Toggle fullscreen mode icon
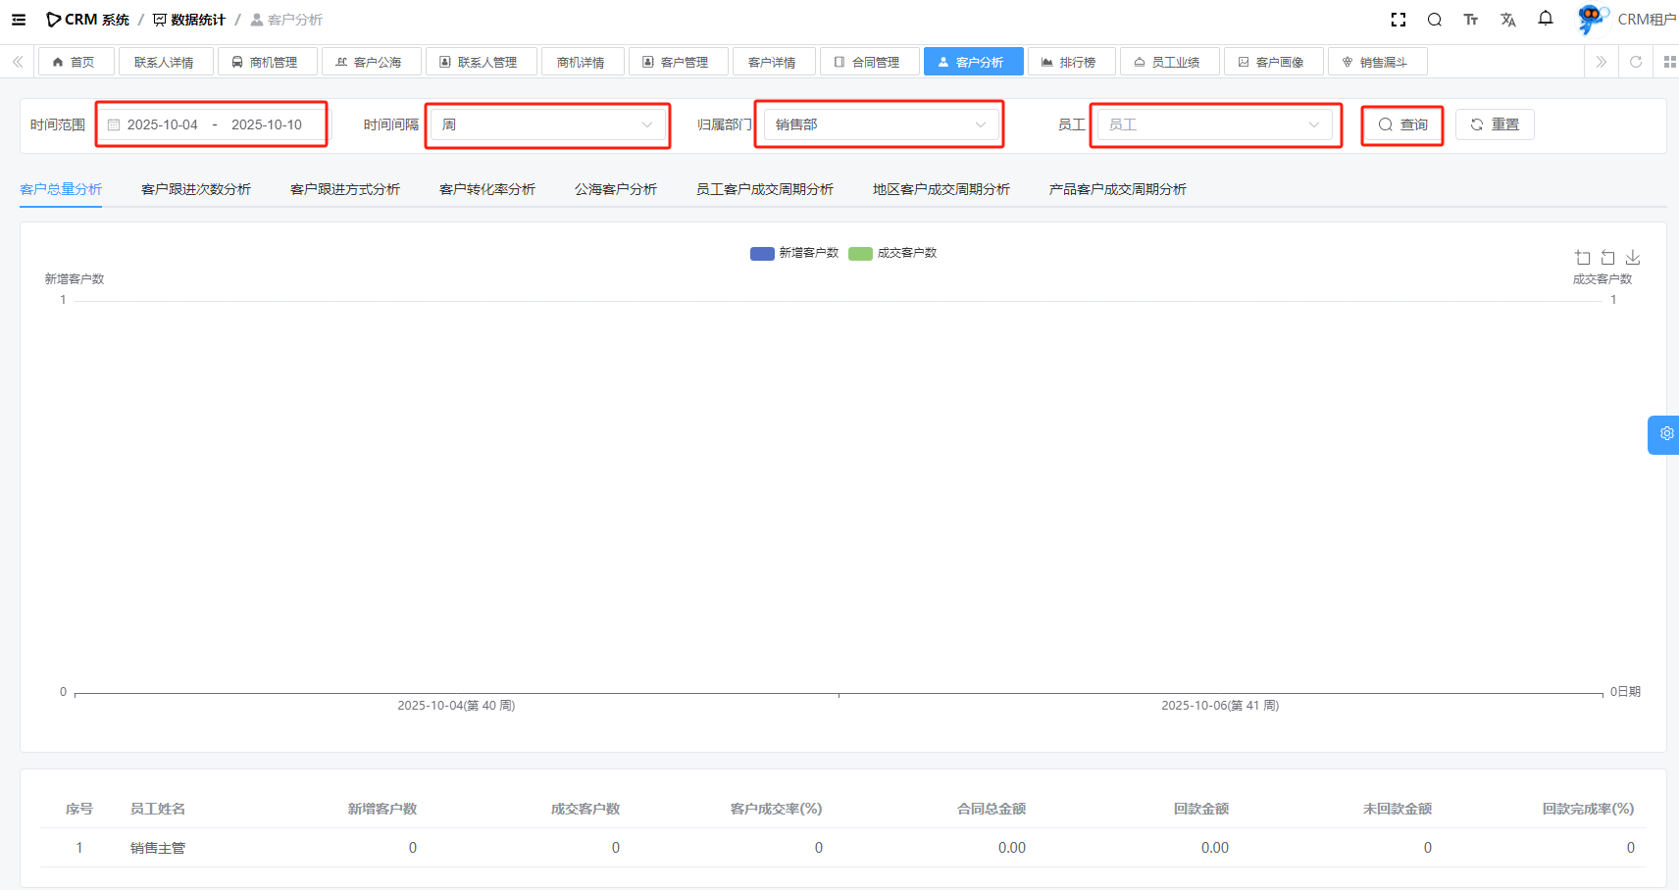1679x890 pixels. click(1399, 20)
